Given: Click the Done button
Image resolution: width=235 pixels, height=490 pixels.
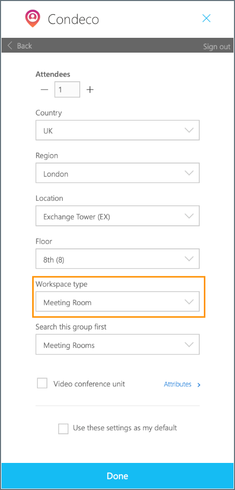Looking at the screenshot, I should 118,476.
